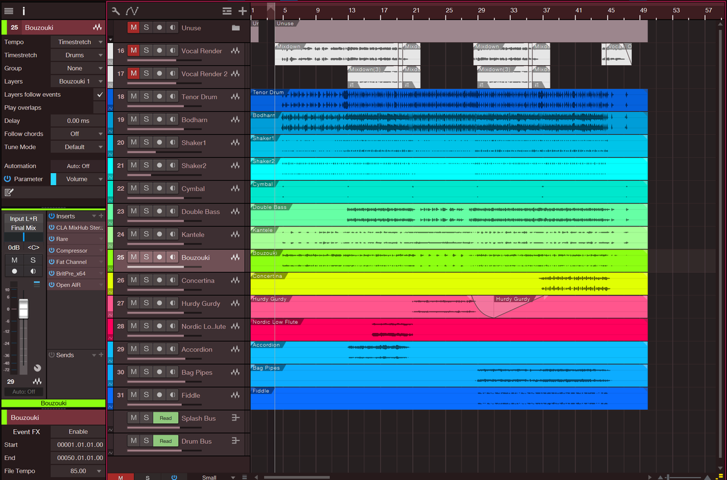Click the channel editor knob icon
The image size is (727, 480).
coord(38,367)
